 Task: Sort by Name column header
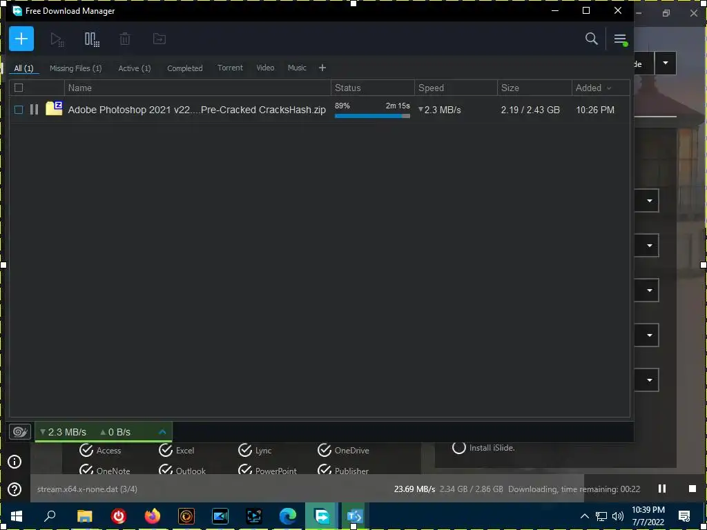click(x=197, y=88)
